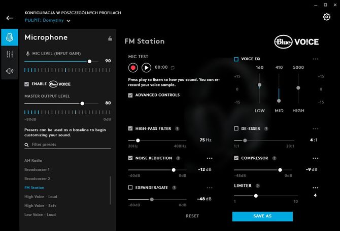Click the -12 dB noise reduction value
This screenshot has height=231, width=340.
click(x=205, y=170)
